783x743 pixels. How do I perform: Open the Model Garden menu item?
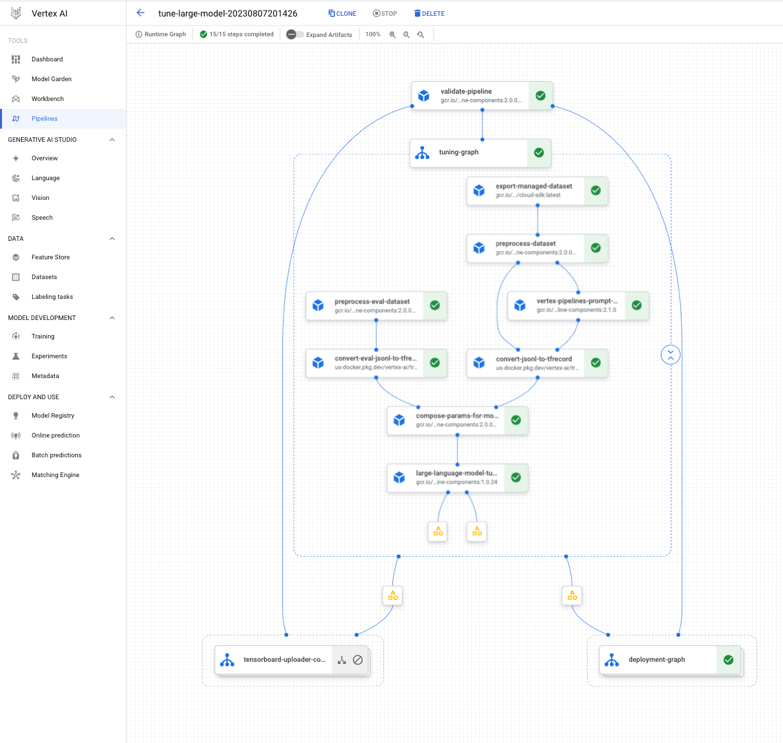point(63,79)
